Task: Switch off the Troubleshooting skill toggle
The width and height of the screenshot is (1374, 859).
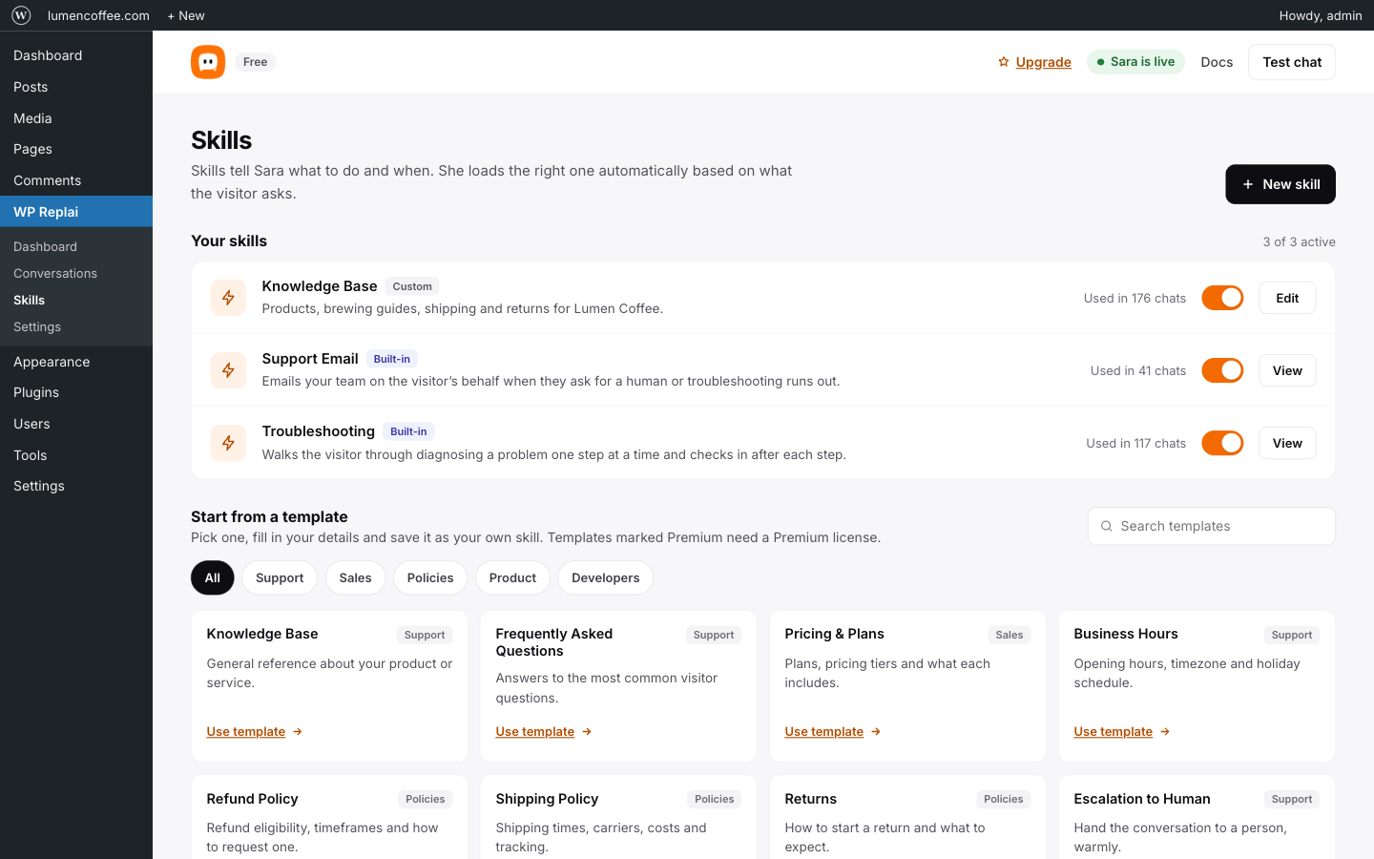Action: [1222, 443]
